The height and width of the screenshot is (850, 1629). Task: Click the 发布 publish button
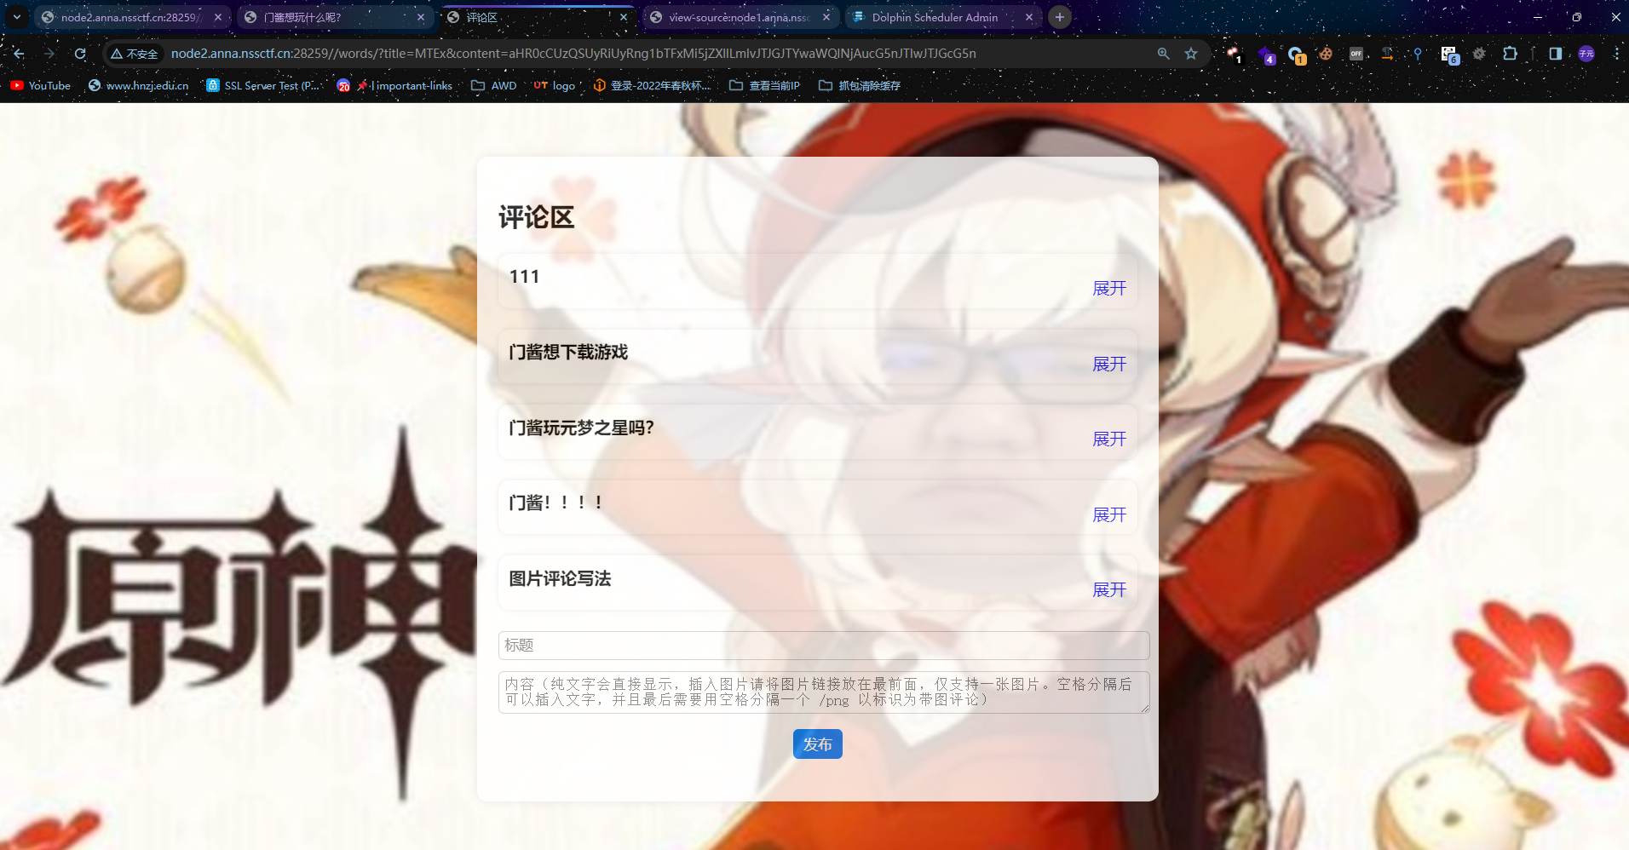tap(818, 744)
